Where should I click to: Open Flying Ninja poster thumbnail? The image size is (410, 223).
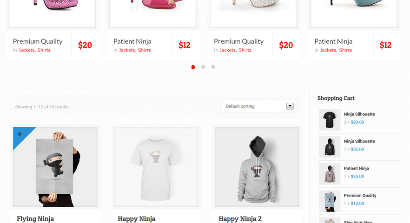[55, 167]
